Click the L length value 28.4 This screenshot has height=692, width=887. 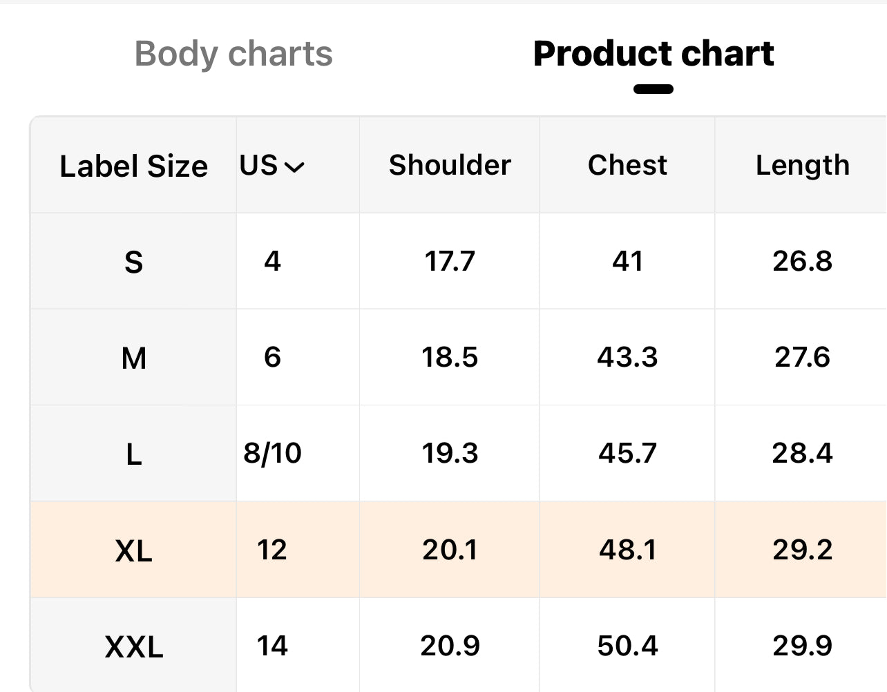pyautogui.click(x=802, y=453)
